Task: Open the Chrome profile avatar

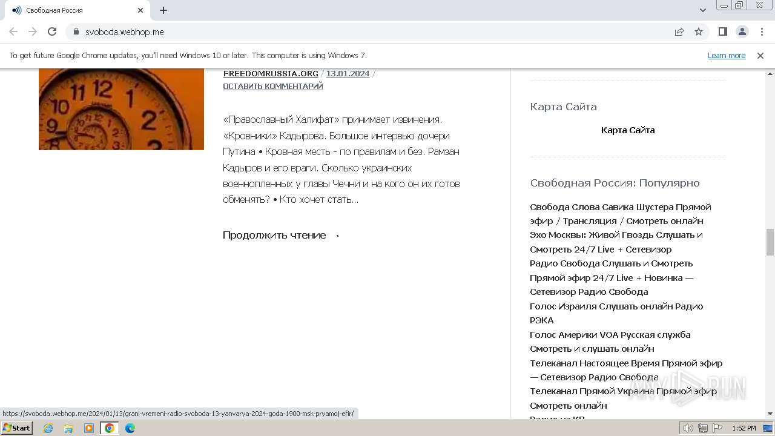Action: [x=742, y=31]
